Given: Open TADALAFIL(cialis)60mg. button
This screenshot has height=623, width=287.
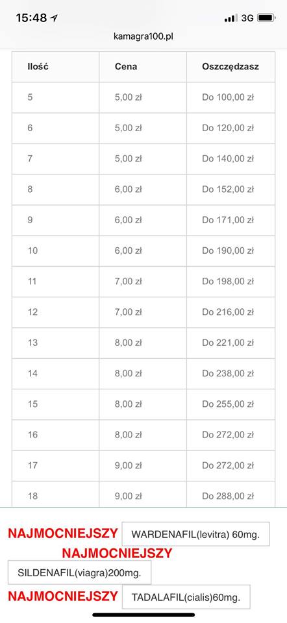Looking at the screenshot, I should [186, 597].
